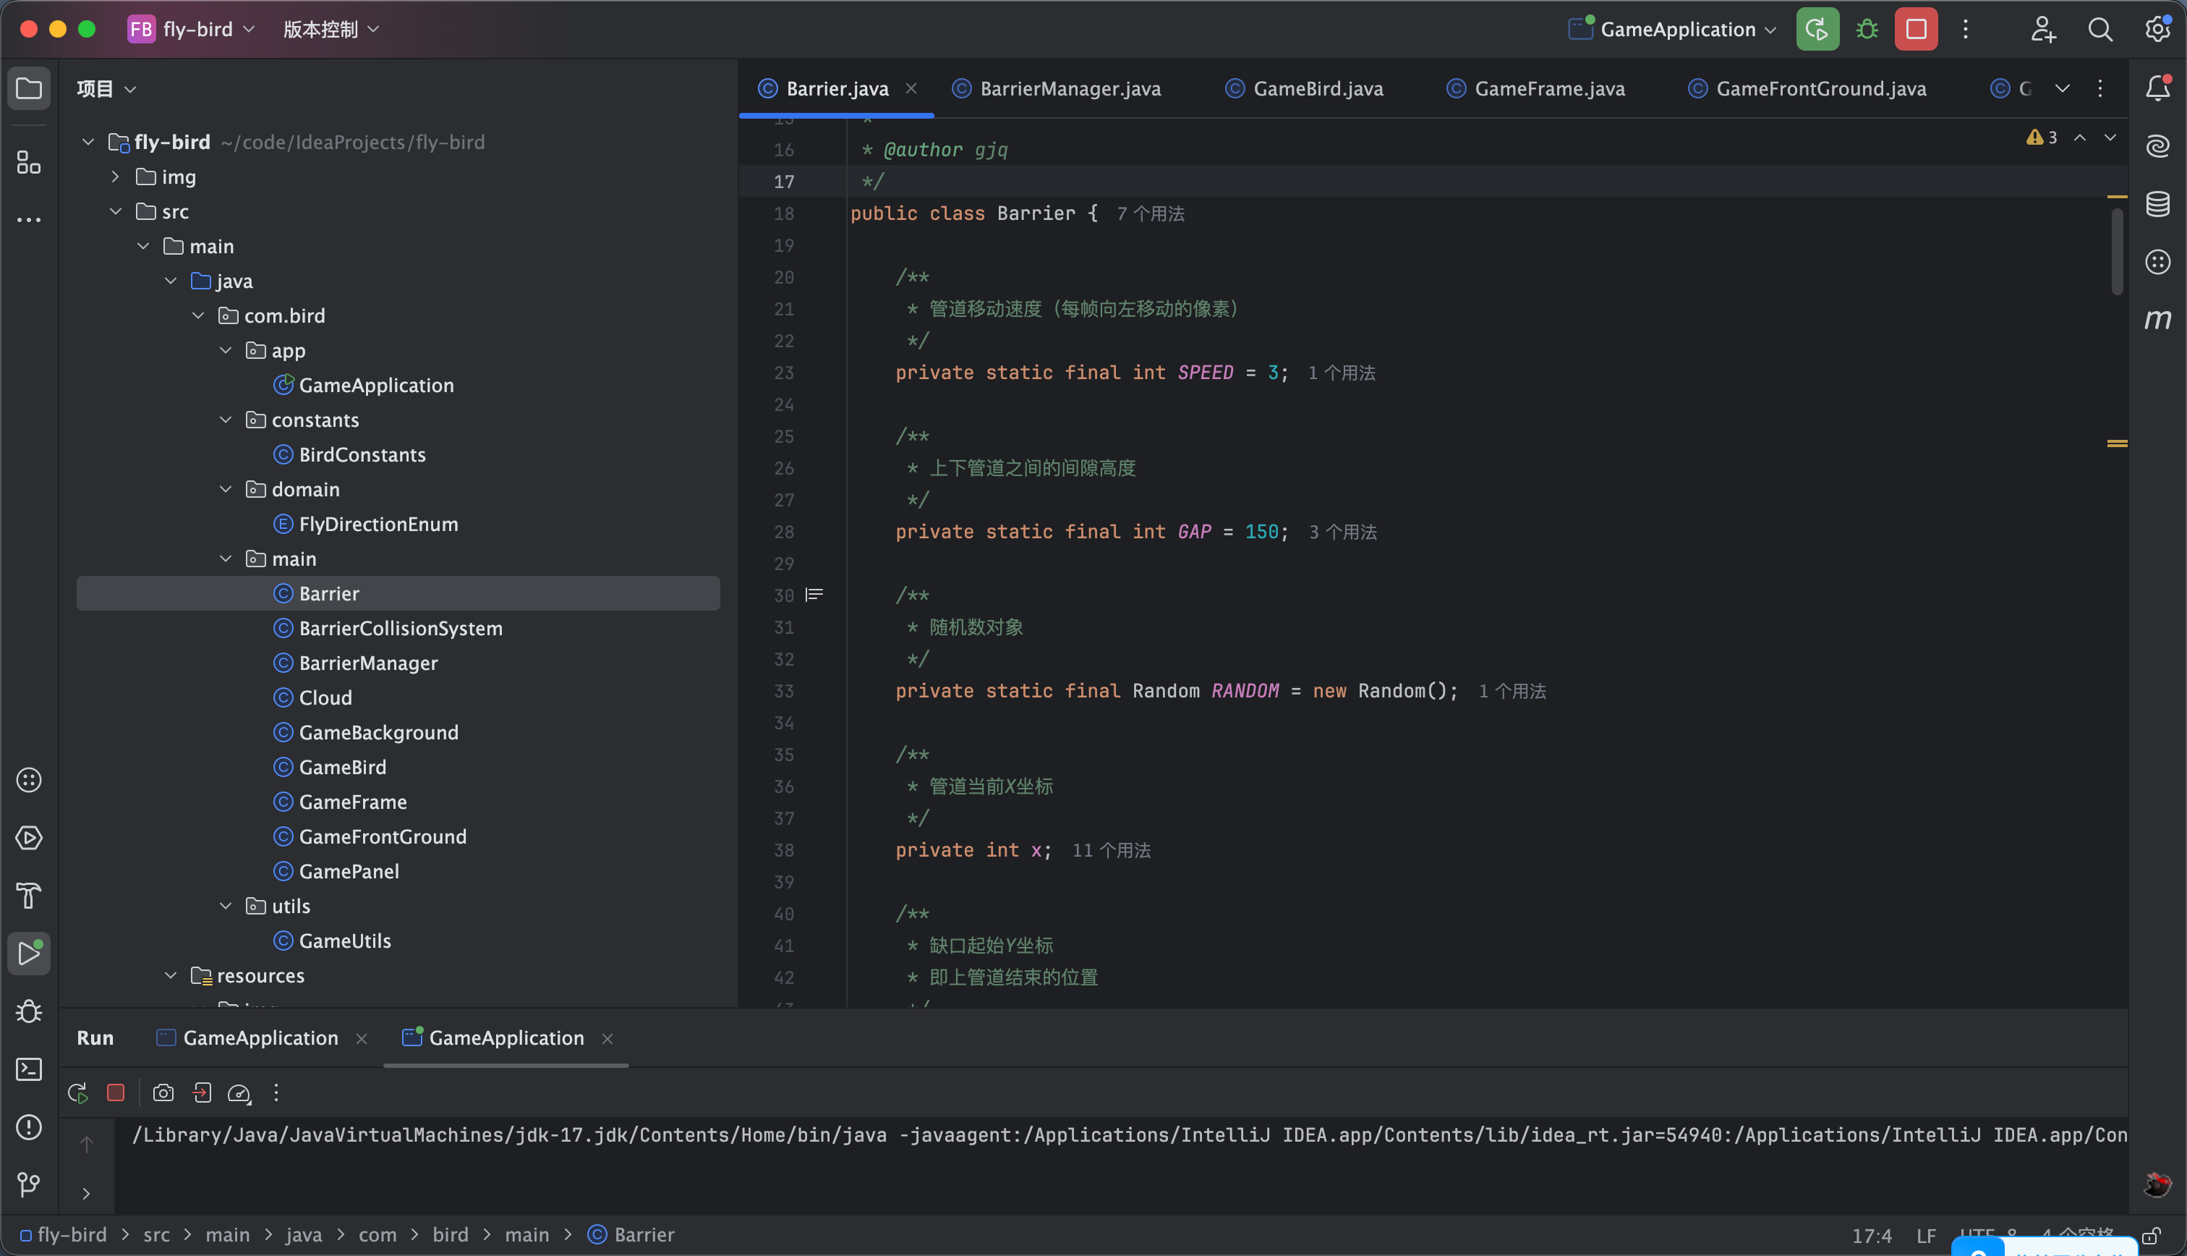Screen dimensions: 2187x1256
Task: Show more tool windows ellipsis in left sidebar
Action: click(x=28, y=220)
